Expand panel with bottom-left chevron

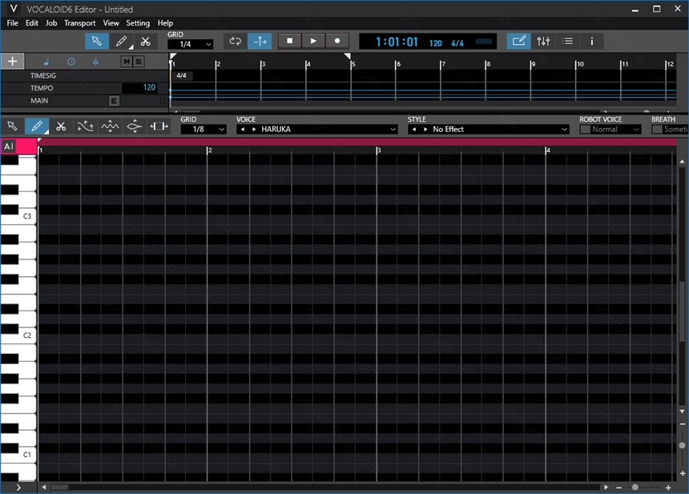tap(18, 488)
